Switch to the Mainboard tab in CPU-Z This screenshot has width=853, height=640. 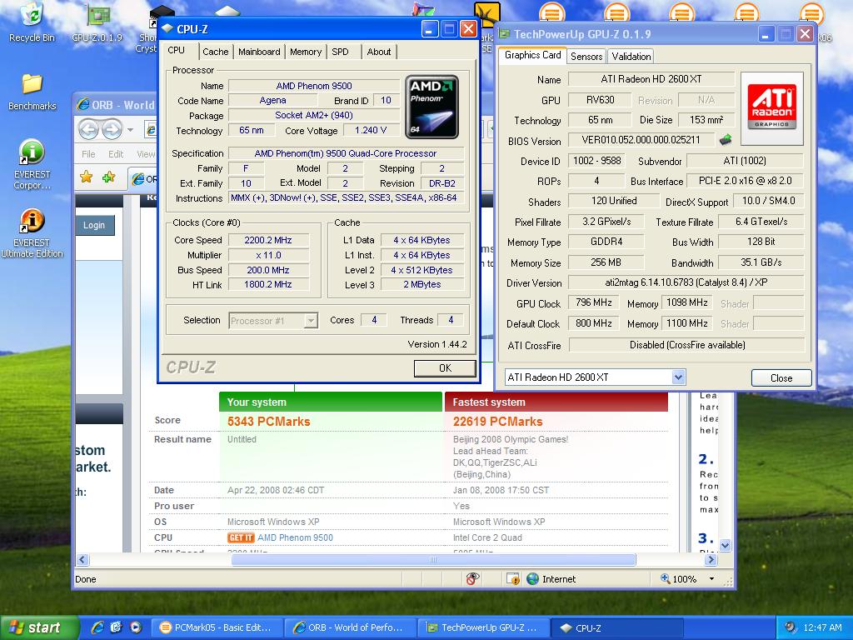259,52
